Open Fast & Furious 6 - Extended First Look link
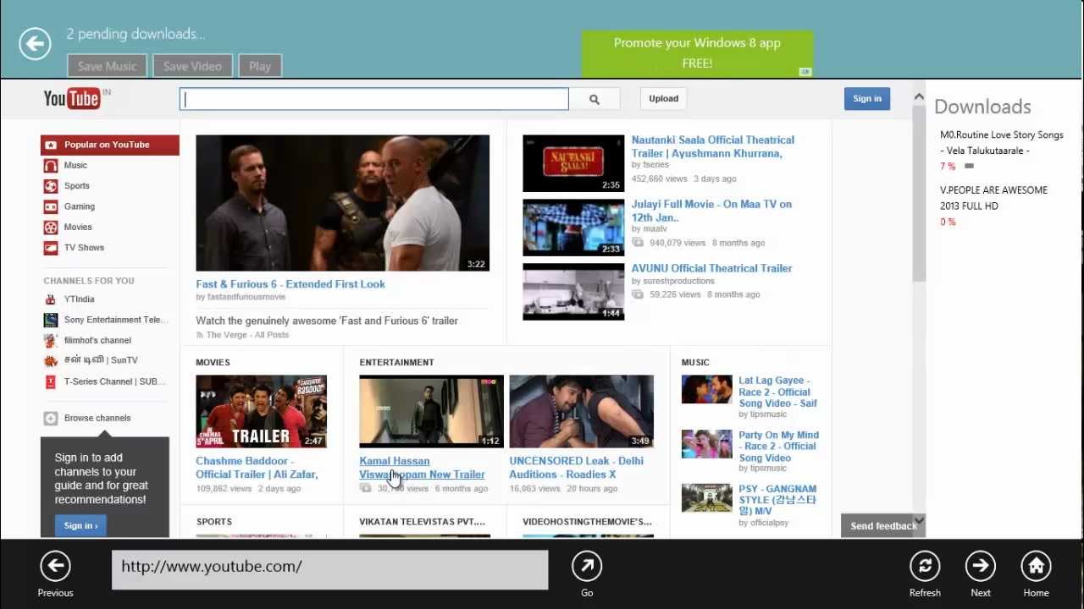1084x609 pixels. (290, 284)
